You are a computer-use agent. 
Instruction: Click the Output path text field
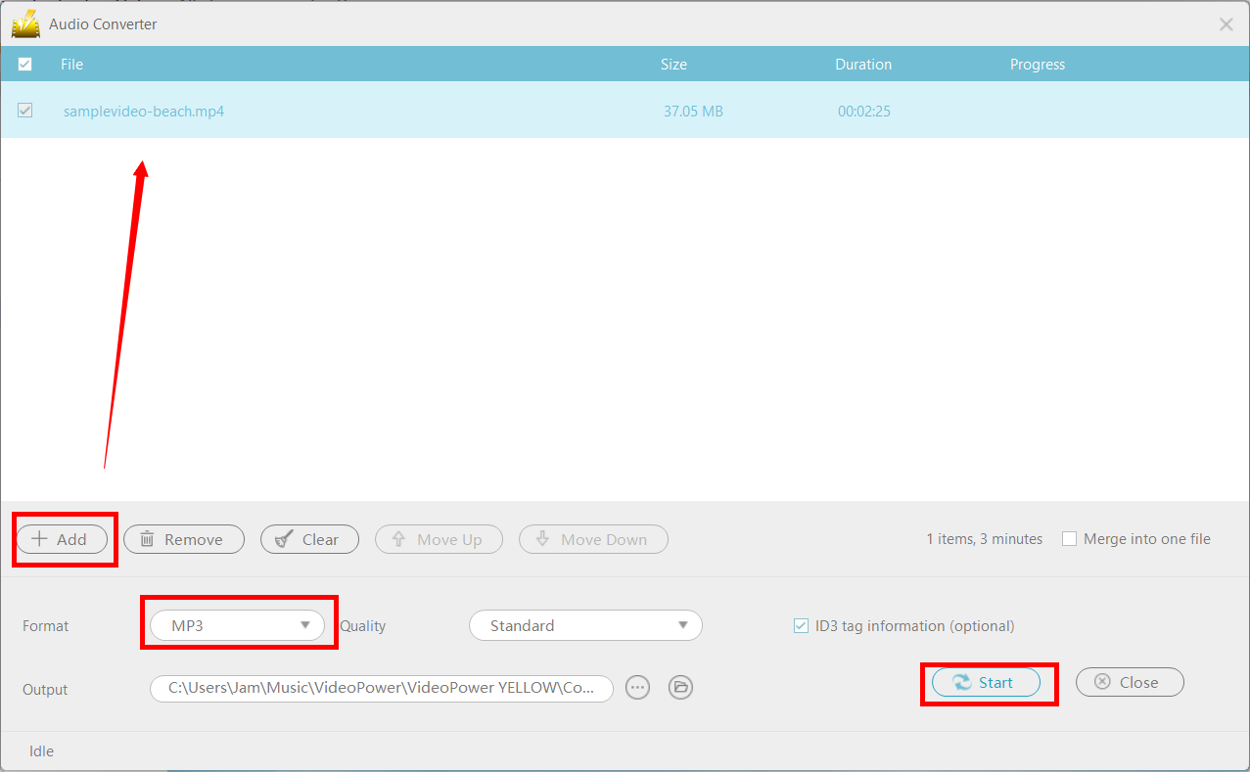[x=381, y=688]
